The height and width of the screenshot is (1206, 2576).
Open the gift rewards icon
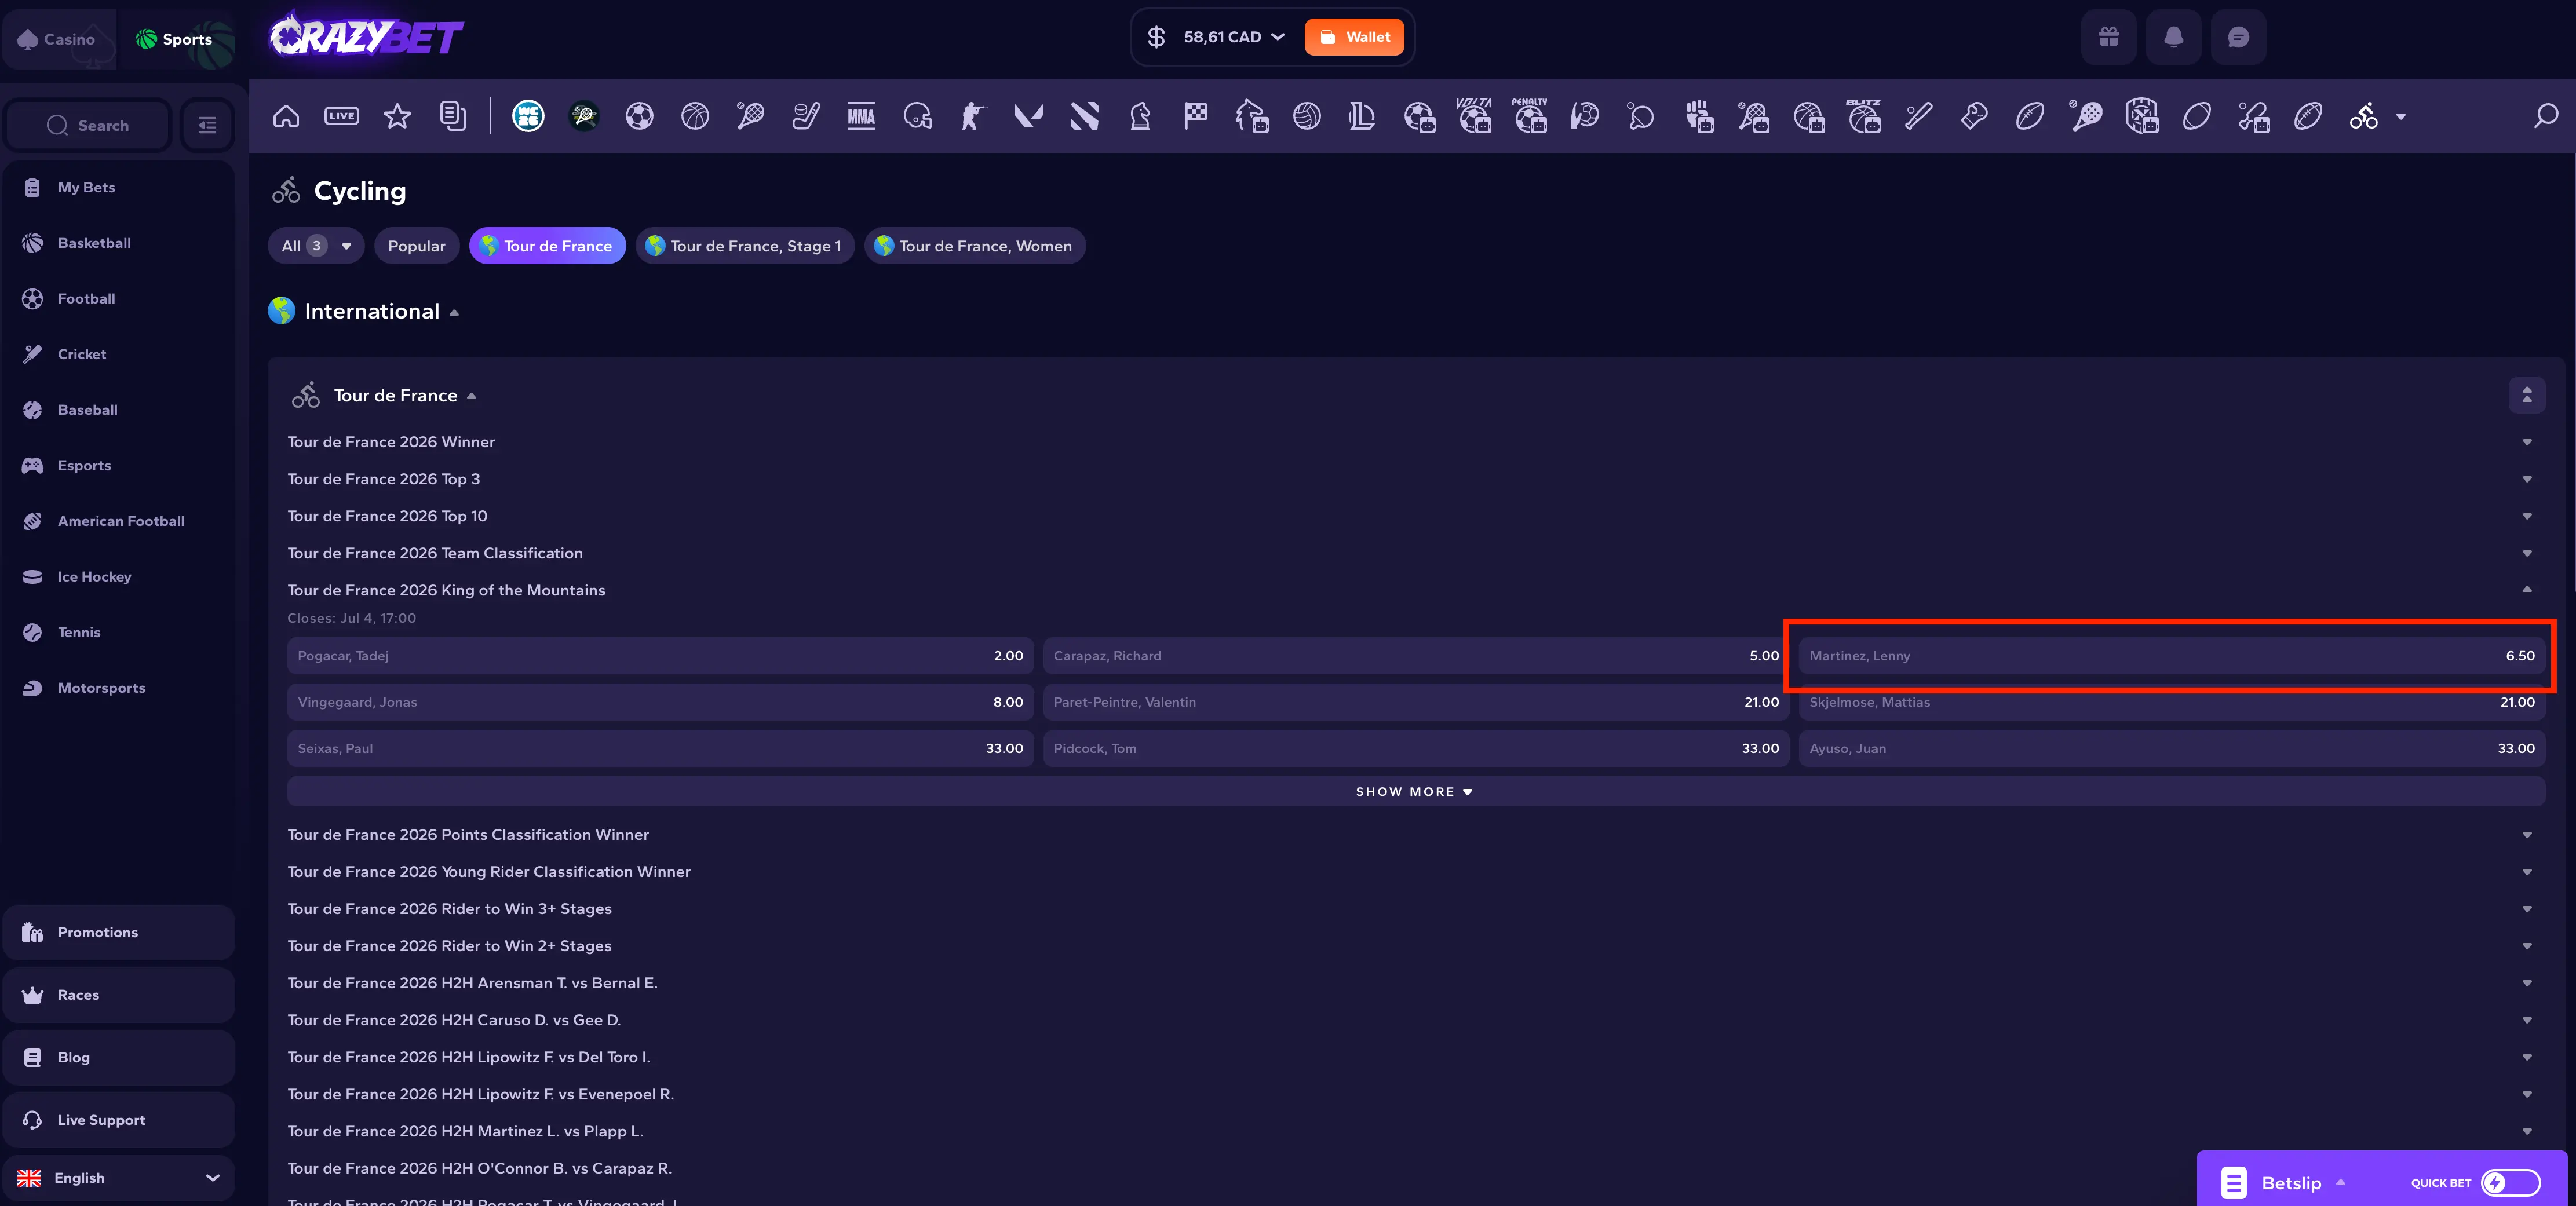(x=2108, y=37)
